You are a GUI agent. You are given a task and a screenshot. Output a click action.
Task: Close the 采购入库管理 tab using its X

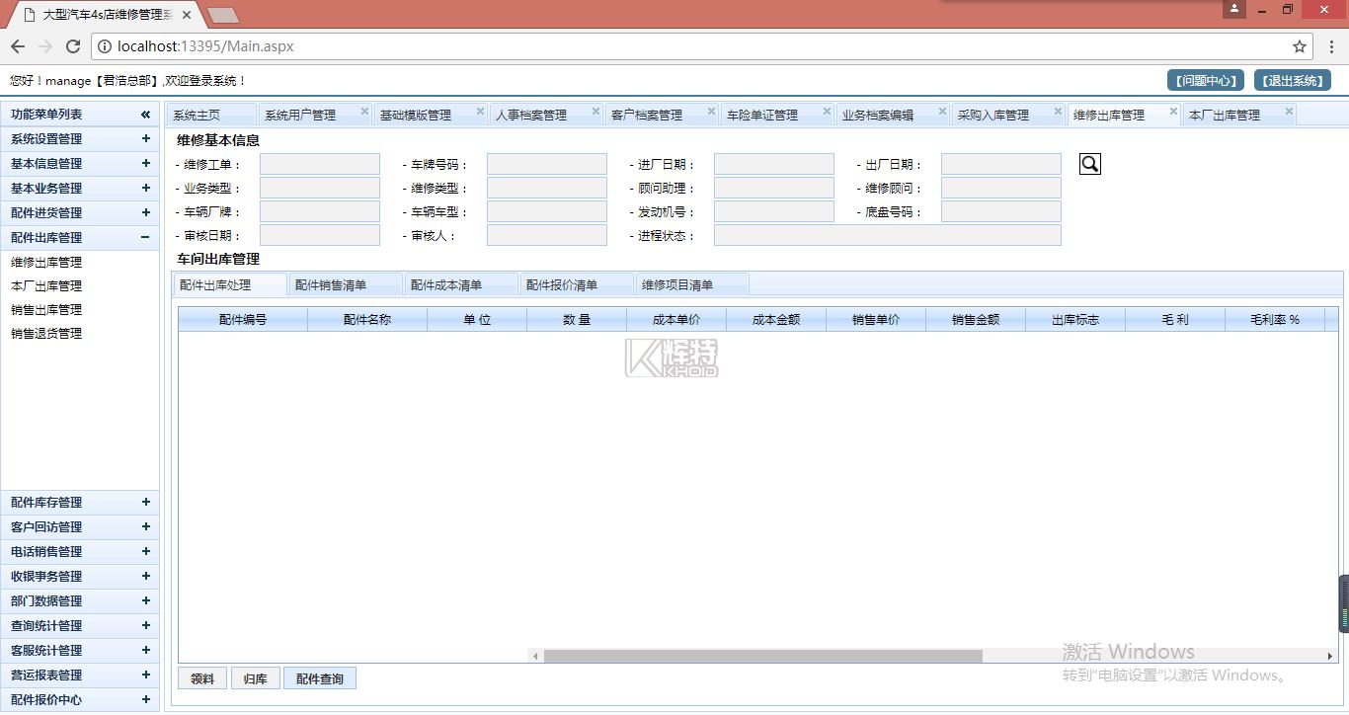[x=1058, y=112]
